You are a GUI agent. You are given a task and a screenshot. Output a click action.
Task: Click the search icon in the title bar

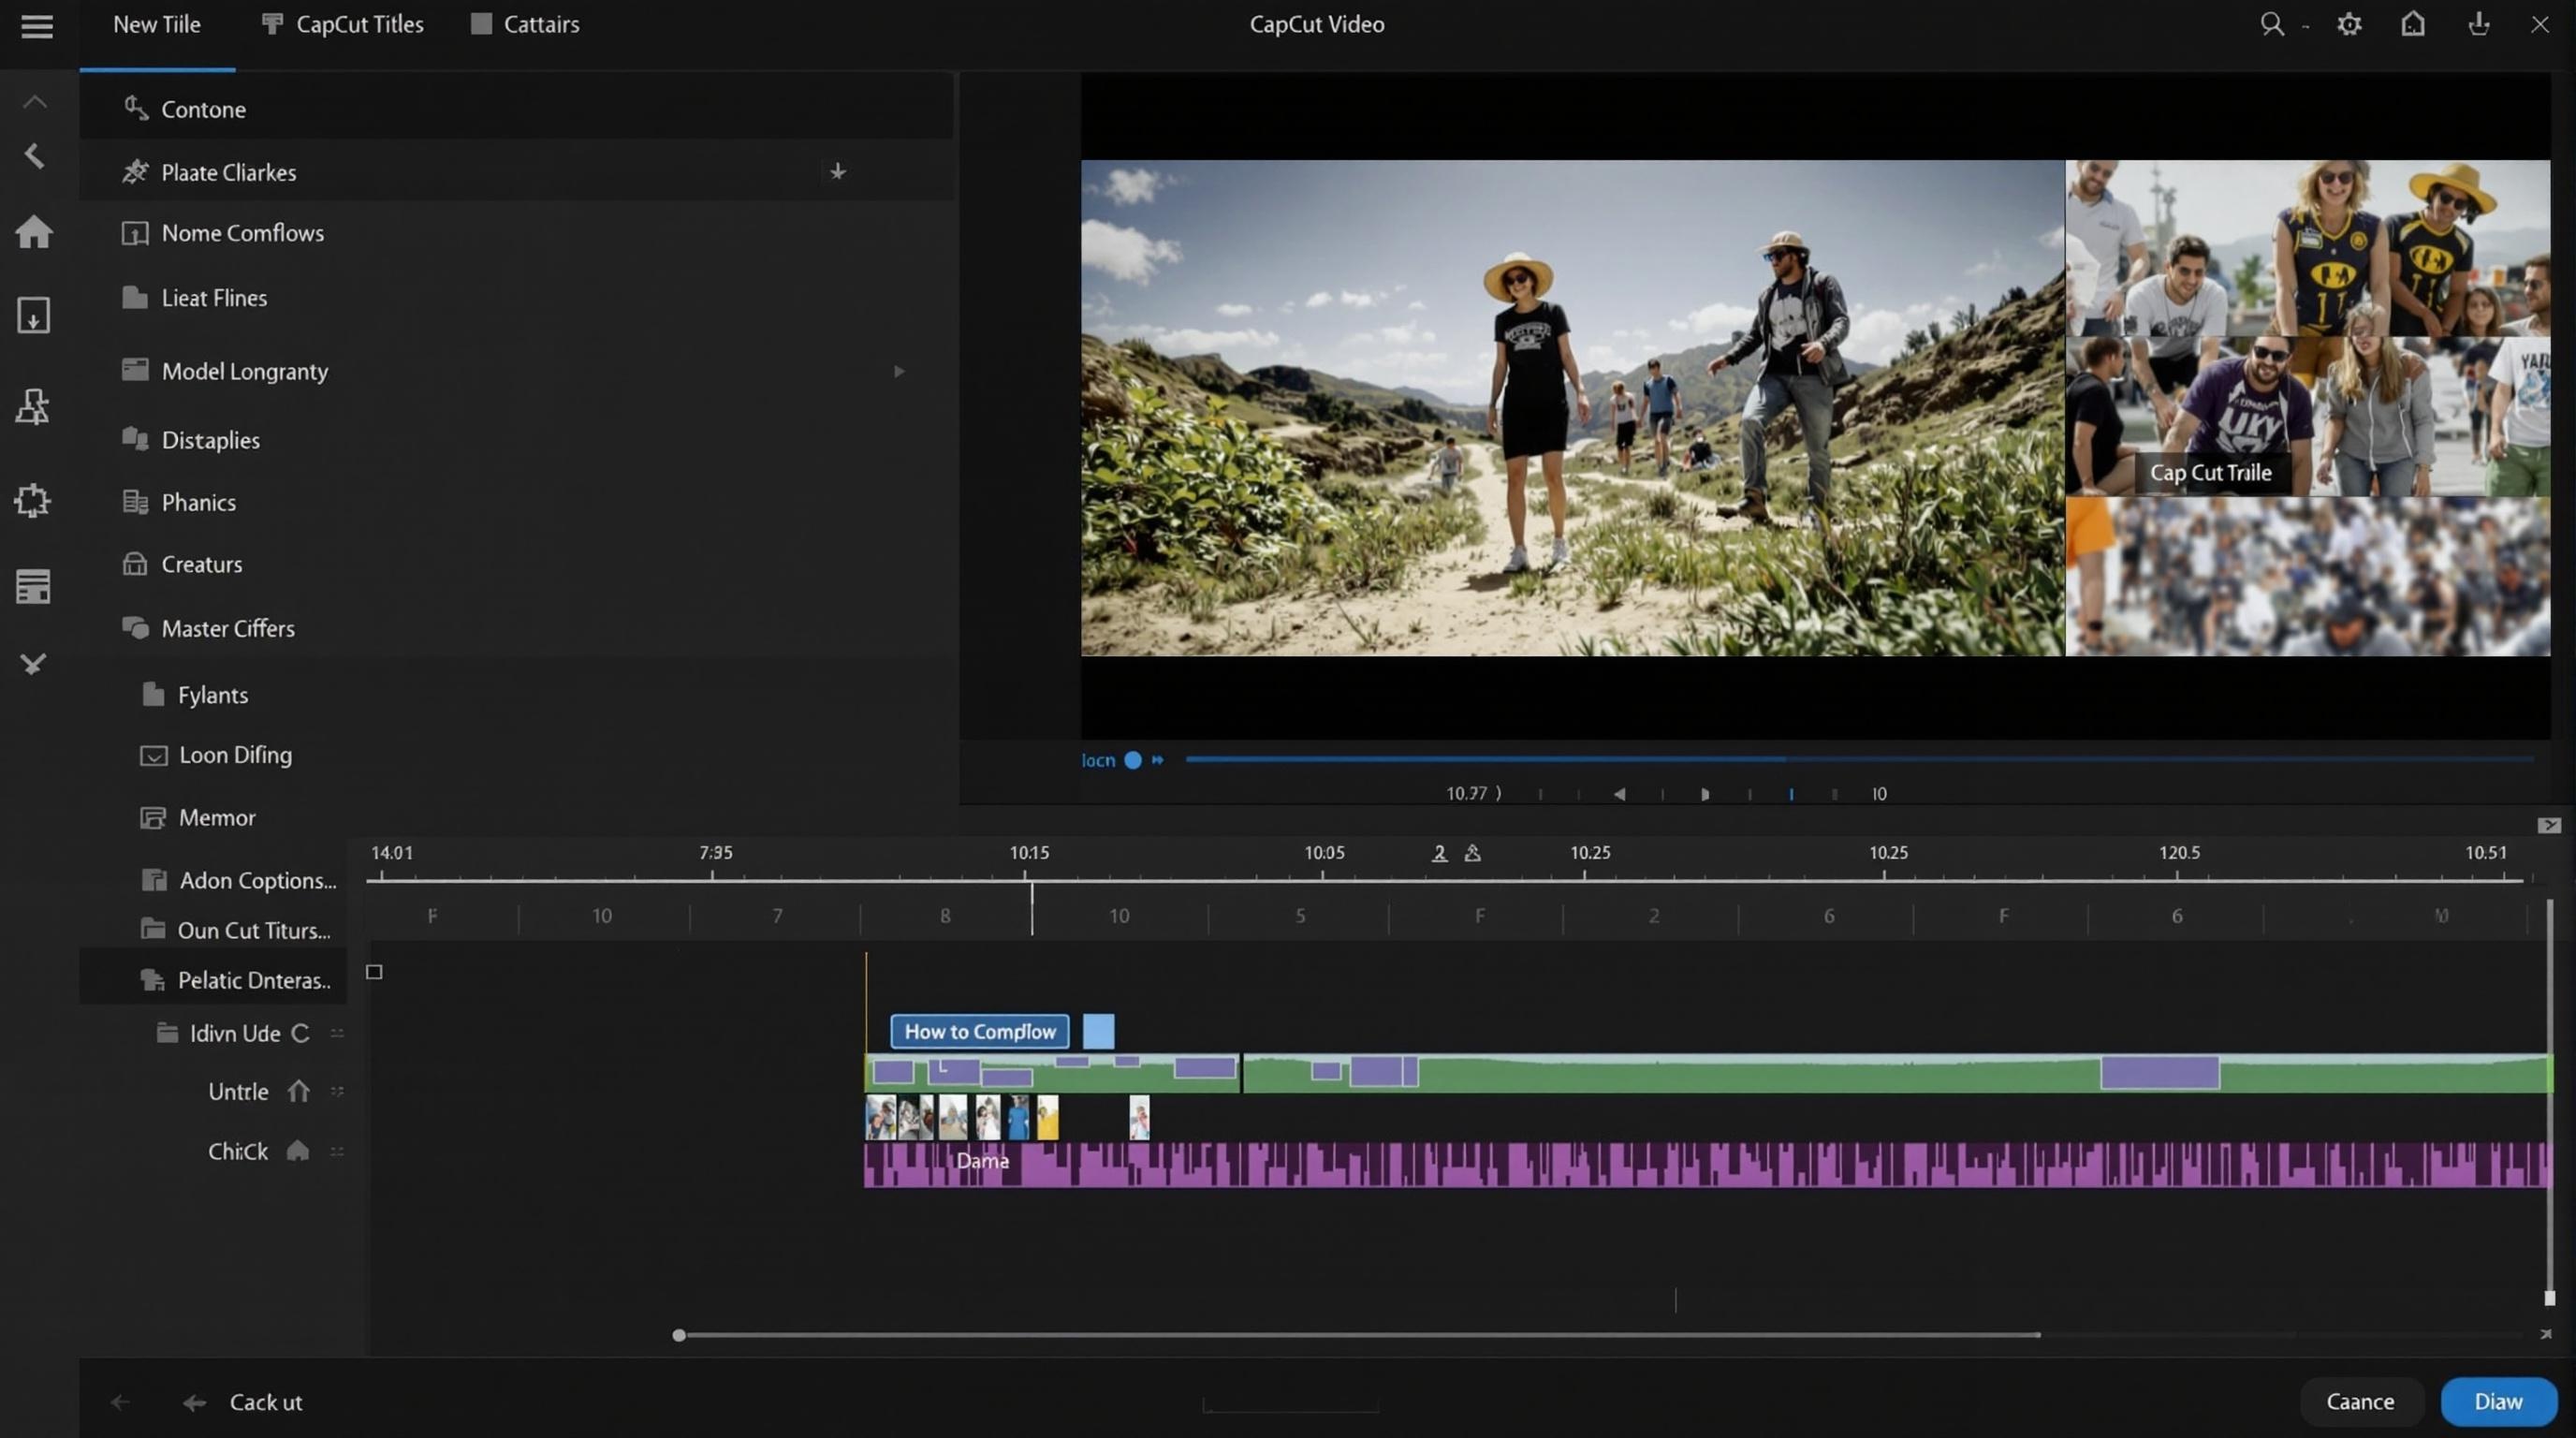click(x=2272, y=23)
